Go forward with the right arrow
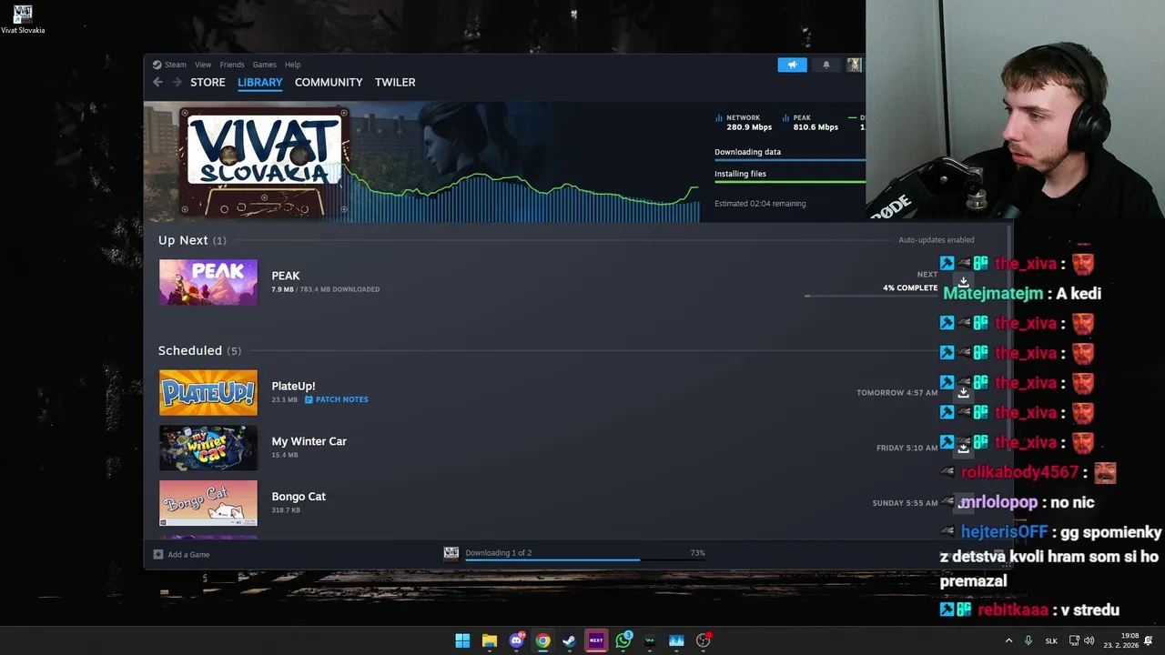Image resolution: width=1165 pixels, height=655 pixels. tap(177, 82)
